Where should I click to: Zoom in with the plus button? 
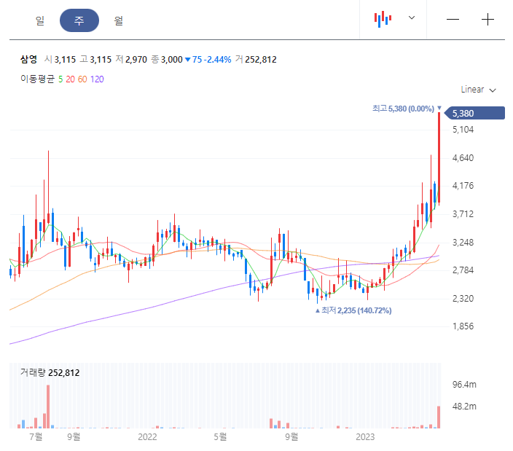click(487, 20)
